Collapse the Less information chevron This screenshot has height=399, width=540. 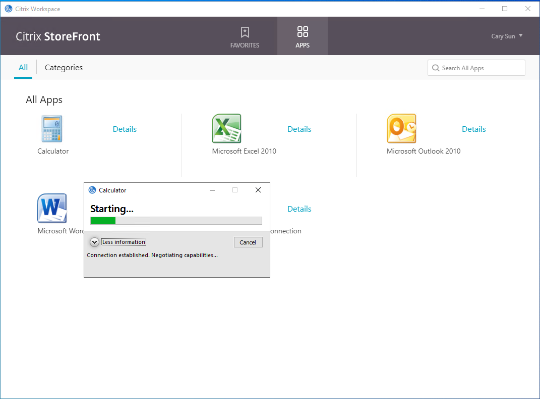(x=94, y=242)
